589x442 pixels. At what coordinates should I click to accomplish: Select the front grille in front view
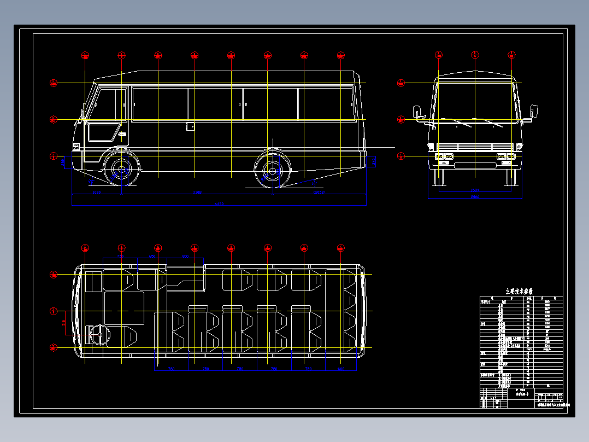pyautogui.click(x=475, y=147)
